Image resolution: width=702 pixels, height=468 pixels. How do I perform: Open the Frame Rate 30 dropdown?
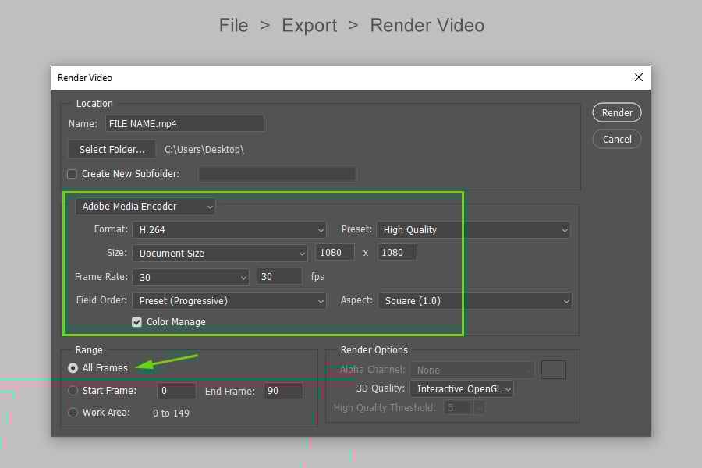click(191, 277)
